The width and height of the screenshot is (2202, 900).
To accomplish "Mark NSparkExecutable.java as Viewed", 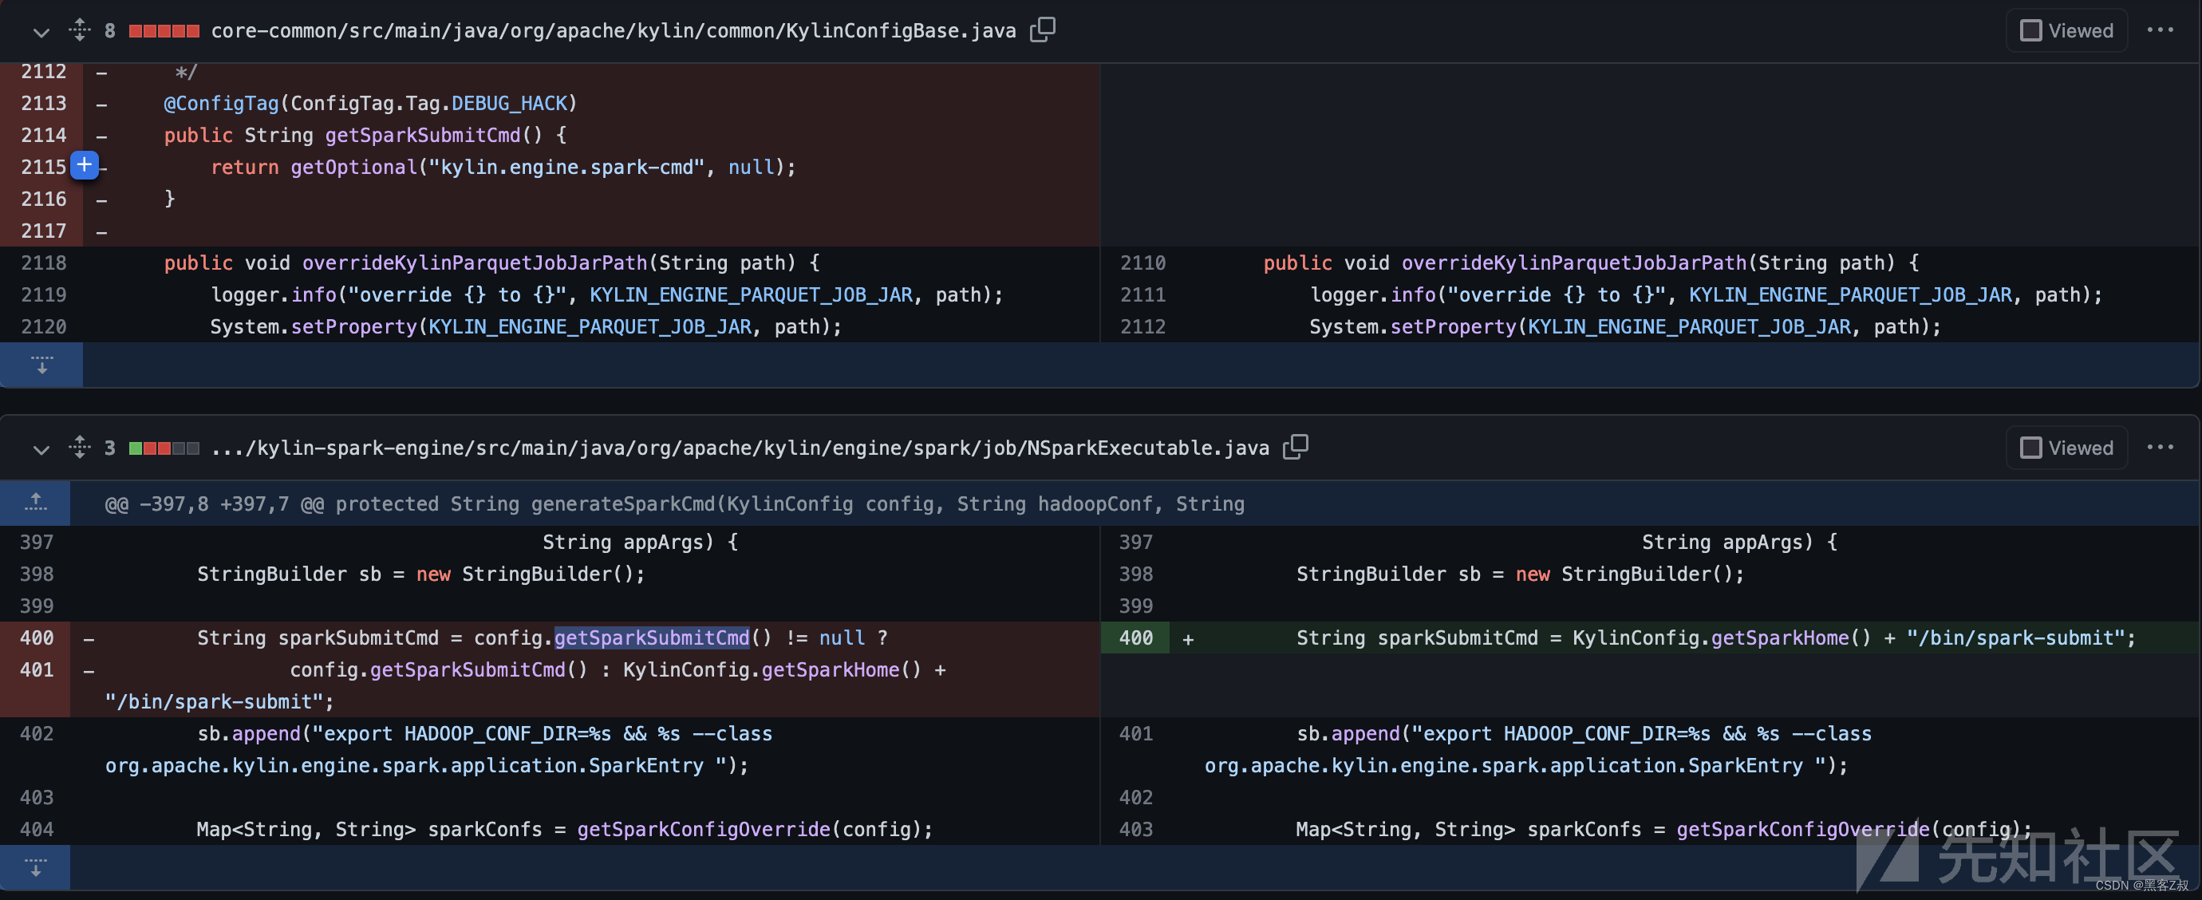I will click(2030, 446).
